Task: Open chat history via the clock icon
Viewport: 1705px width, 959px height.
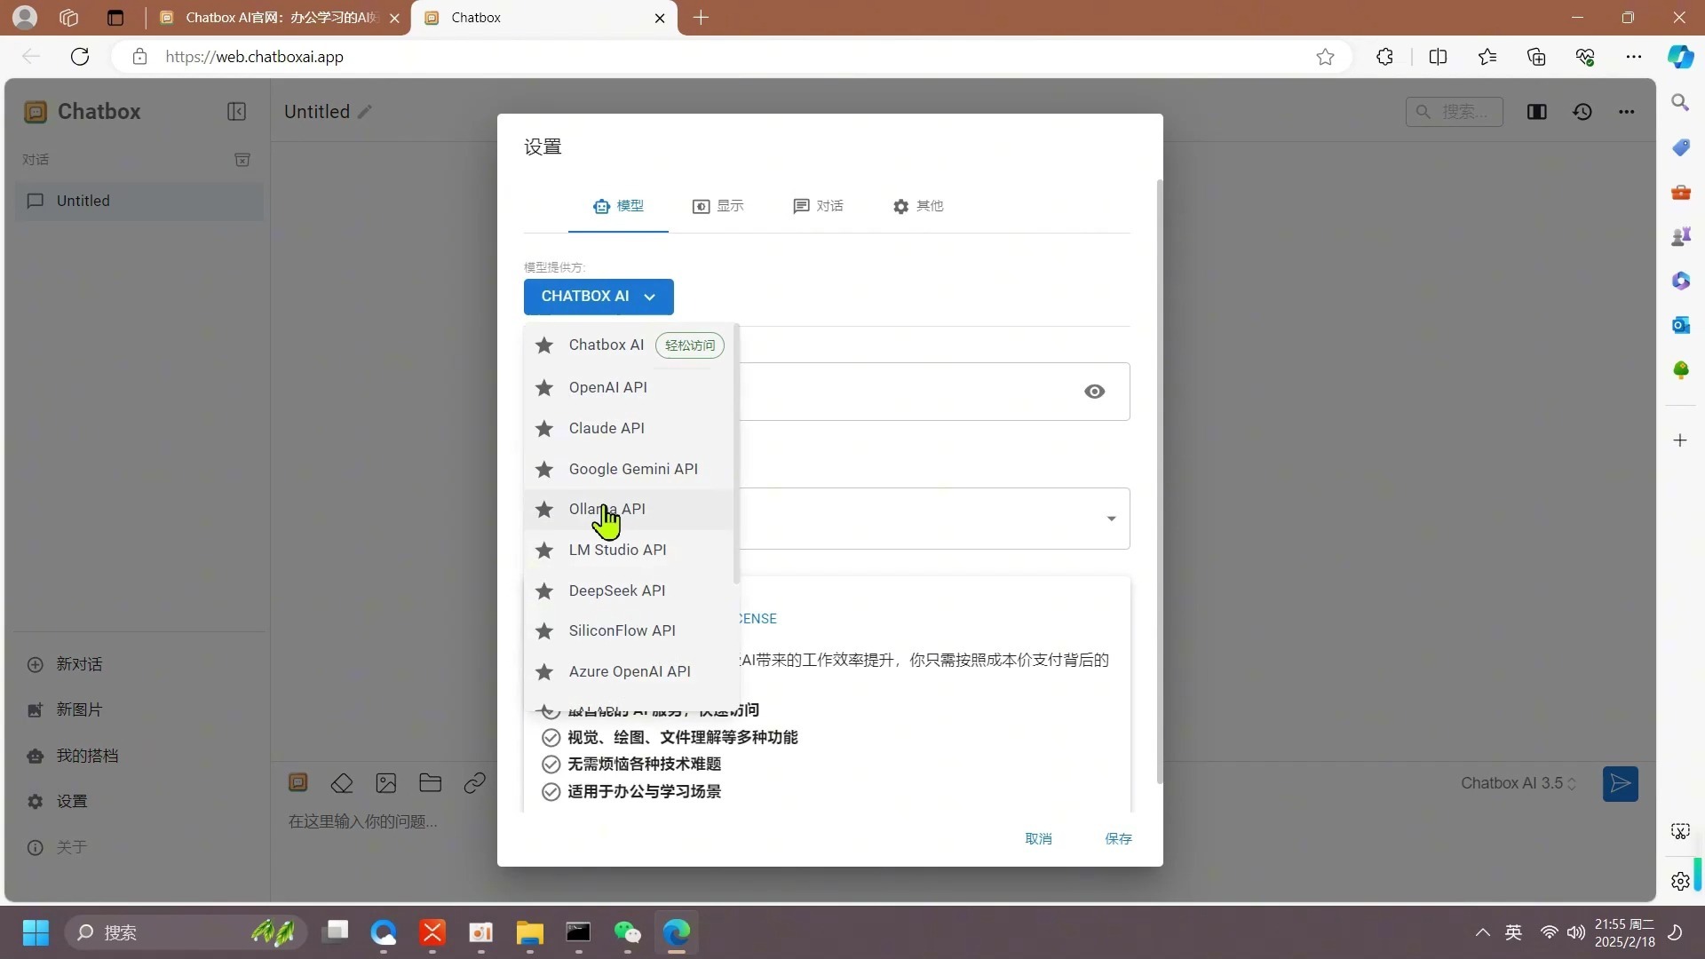Action: coord(1583,111)
